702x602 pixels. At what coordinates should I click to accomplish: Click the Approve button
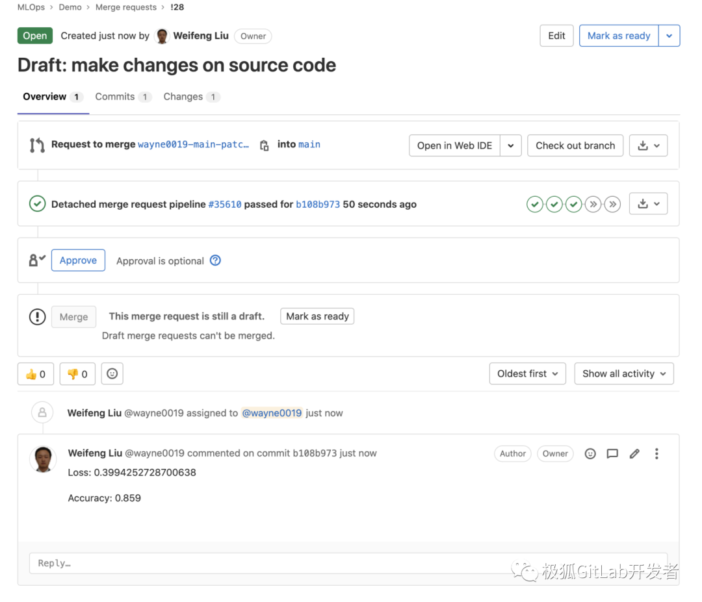point(78,260)
